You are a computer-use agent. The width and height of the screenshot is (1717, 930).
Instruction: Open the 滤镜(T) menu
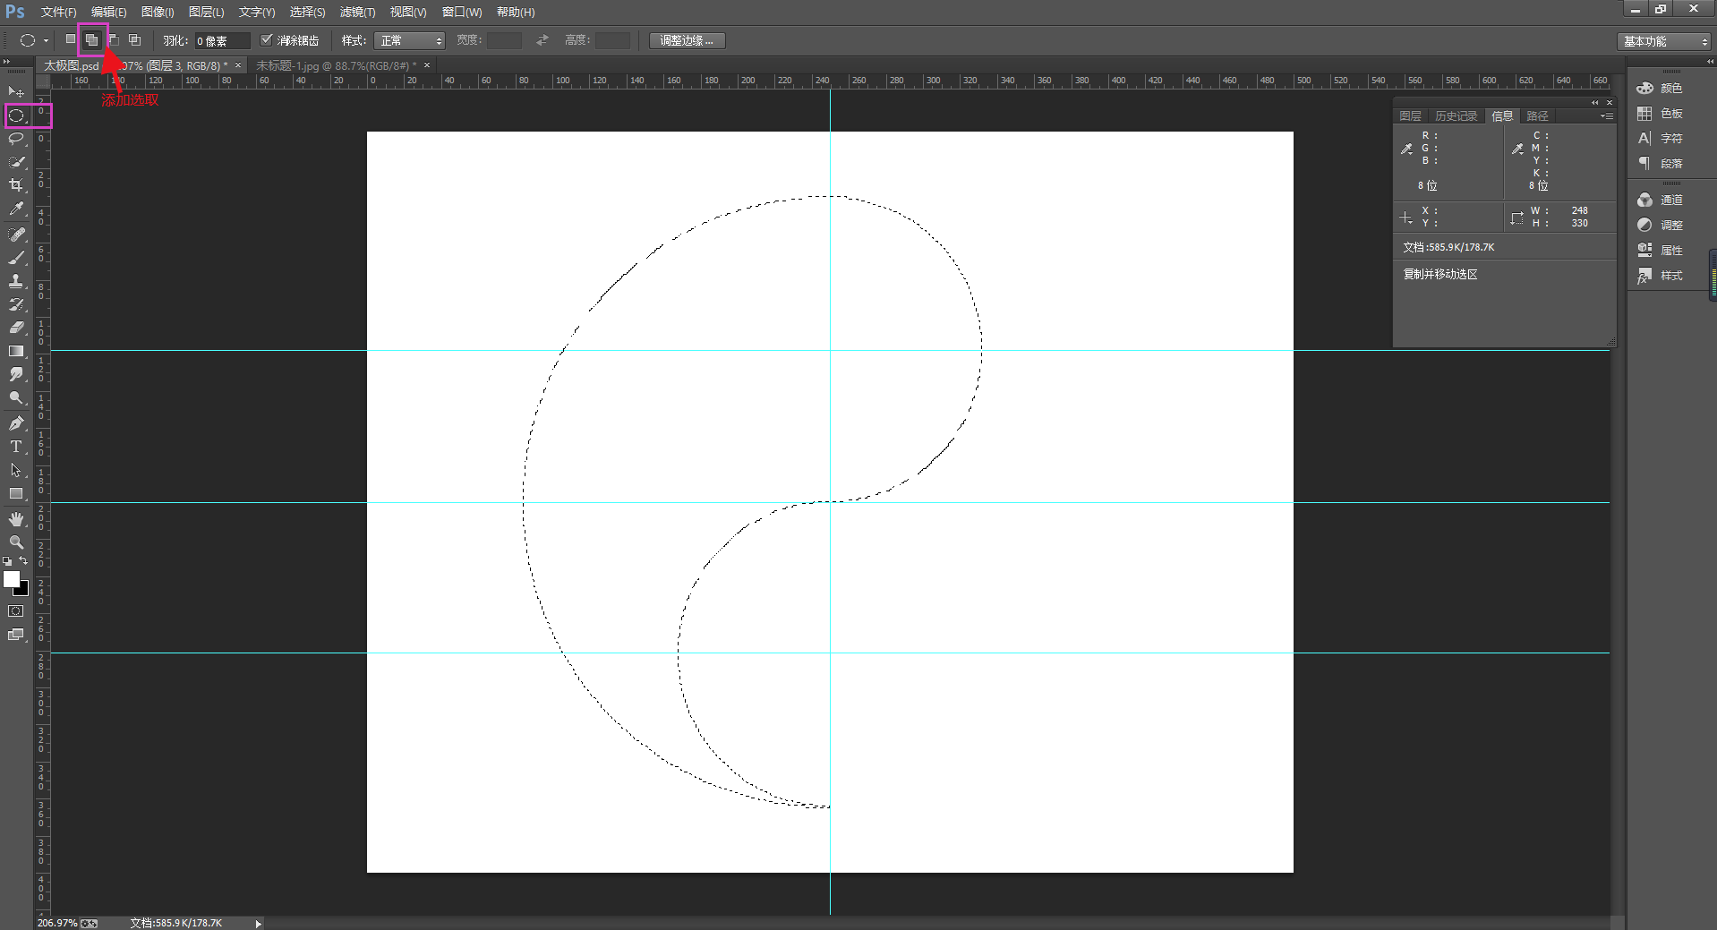tap(357, 12)
